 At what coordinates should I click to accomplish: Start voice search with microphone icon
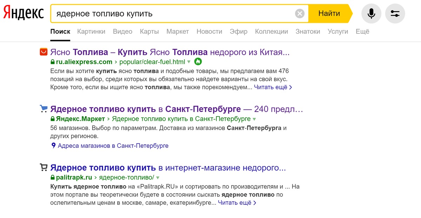371,14
